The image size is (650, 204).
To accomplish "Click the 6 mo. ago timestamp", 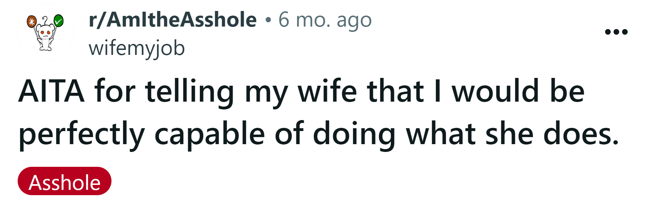I will [x=325, y=20].
